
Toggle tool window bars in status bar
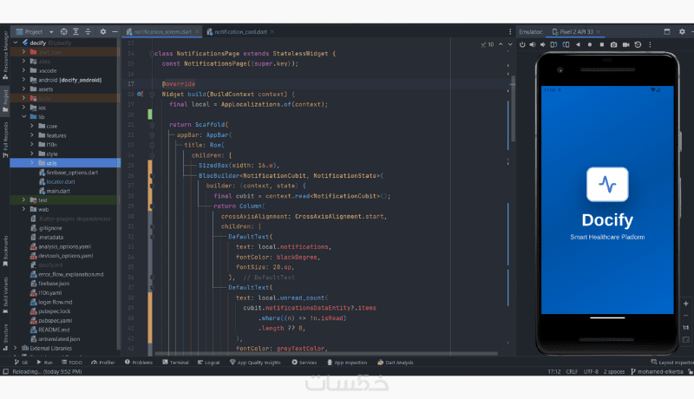point(5,371)
